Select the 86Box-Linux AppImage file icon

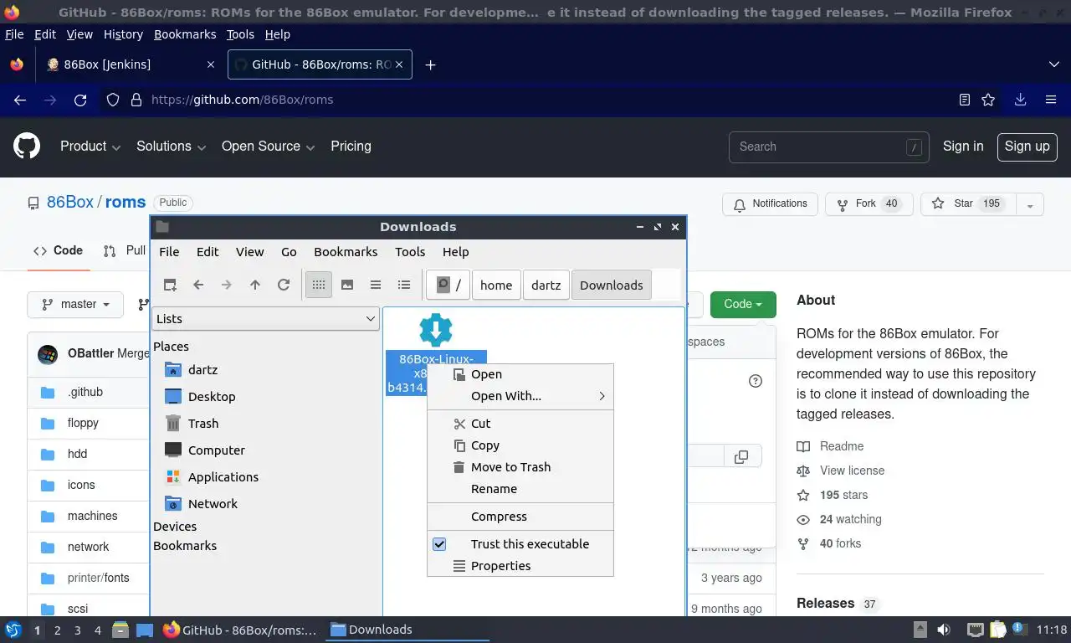tap(436, 330)
